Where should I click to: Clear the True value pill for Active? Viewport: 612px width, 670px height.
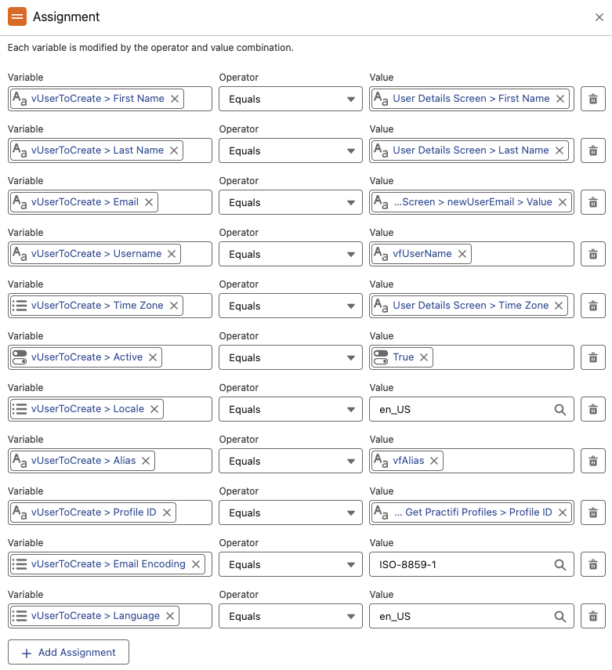[424, 357]
